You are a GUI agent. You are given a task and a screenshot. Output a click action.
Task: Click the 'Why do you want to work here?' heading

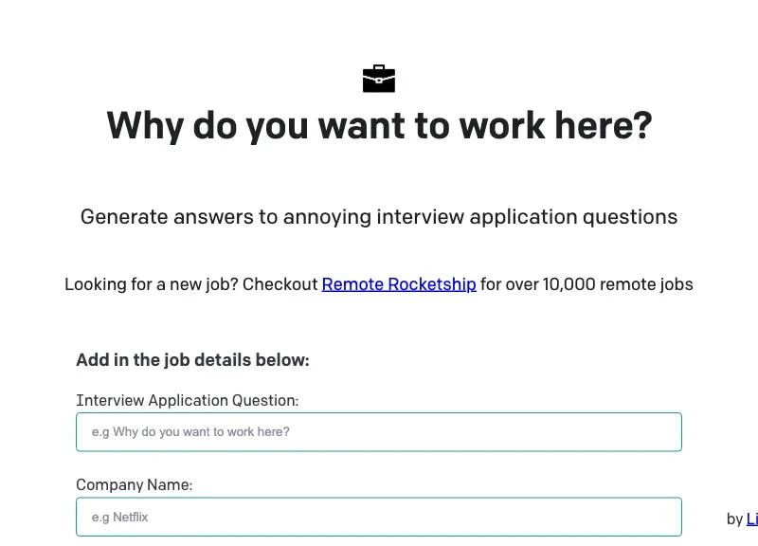coord(379,125)
